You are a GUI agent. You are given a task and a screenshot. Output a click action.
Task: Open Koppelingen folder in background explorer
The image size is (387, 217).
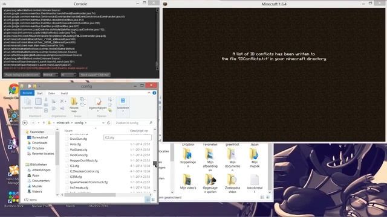[x=188, y=157]
